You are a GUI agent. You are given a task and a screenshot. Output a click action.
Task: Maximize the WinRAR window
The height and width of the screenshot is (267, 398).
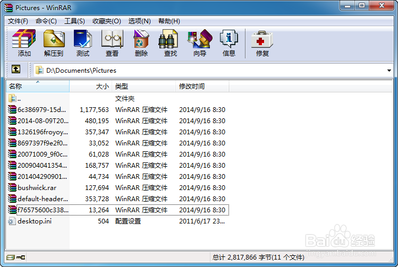[362, 6]
